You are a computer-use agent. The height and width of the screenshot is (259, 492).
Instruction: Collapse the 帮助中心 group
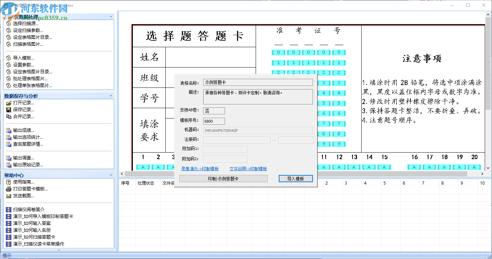(x=111, y=175)
